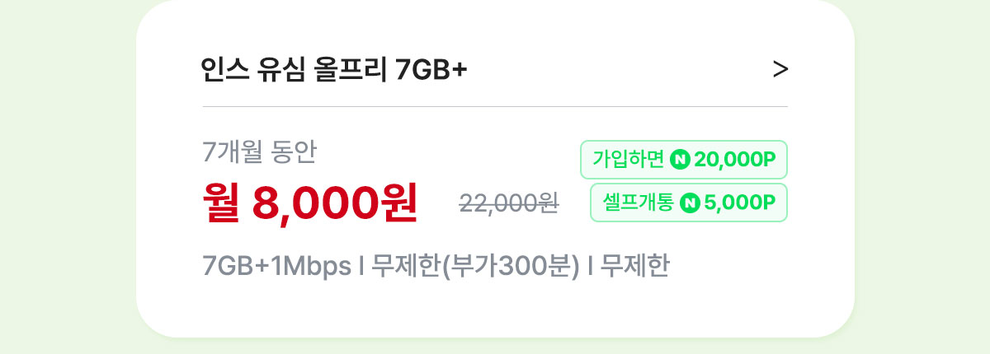The image size is (990, 354).
Task: Select the 가입하면 20,000P reward badge
Action: tap(684, 160)
